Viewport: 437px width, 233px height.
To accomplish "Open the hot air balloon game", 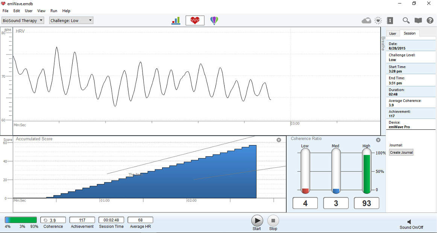I will pos(214,21).
